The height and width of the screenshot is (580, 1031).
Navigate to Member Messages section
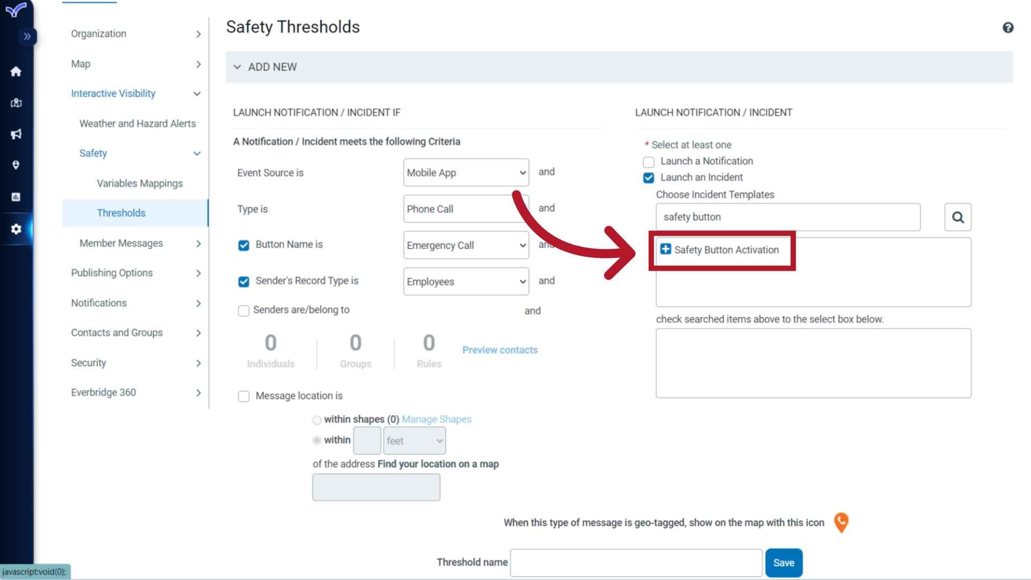tap(119, 243)
